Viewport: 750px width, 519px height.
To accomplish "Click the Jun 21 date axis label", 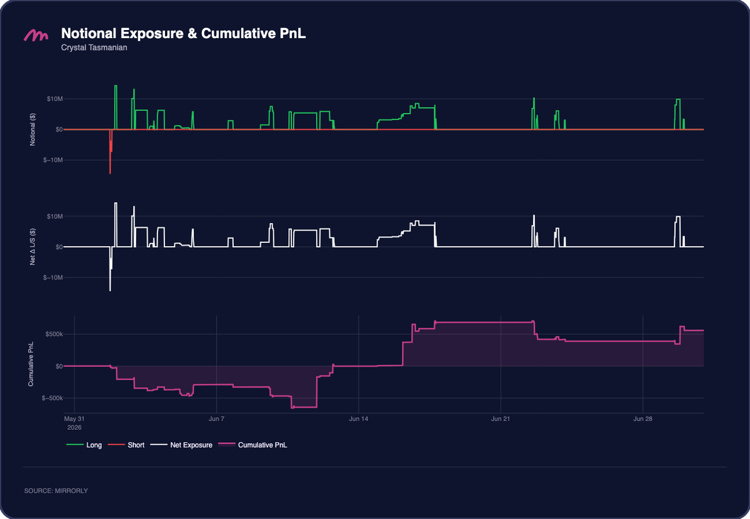I will [501, 418].
